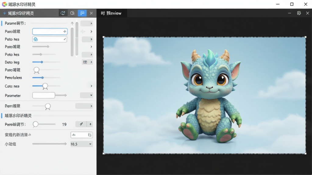Viewport: 312px width, 175px height.
Task: Open the grid icon in the Deto lteg row
Action: coord(85,62)
